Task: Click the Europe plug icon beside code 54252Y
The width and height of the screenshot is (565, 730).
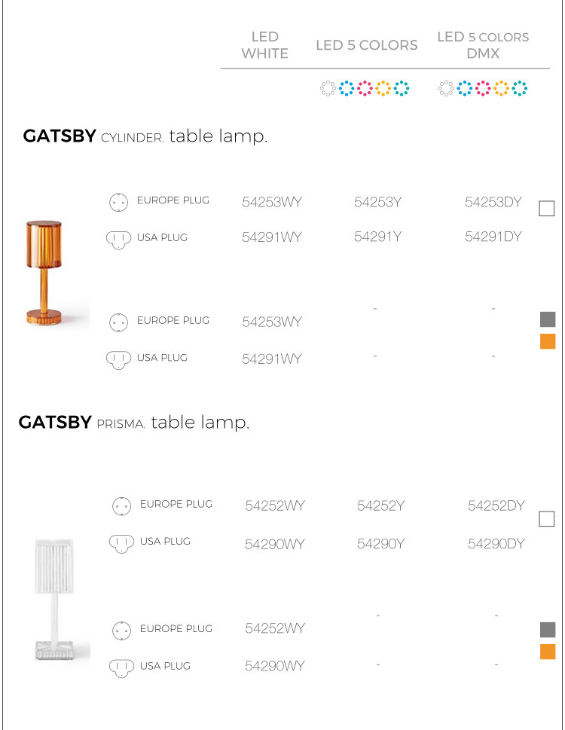Action: click(x=121, y=506)
